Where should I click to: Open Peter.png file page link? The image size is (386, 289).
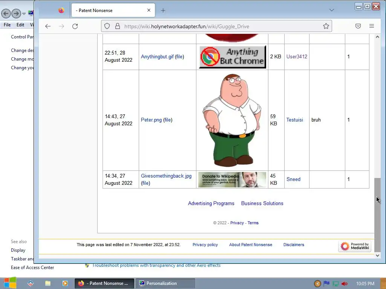pyautogui.click(x=151, y=120)
